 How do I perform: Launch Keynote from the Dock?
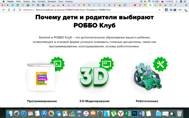pyautogui.click(x=79, y=114)
